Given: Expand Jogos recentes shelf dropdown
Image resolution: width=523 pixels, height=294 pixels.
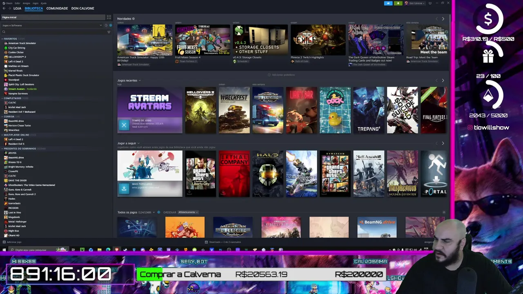Looking at the screenshot, I should [x=139, y=80].
